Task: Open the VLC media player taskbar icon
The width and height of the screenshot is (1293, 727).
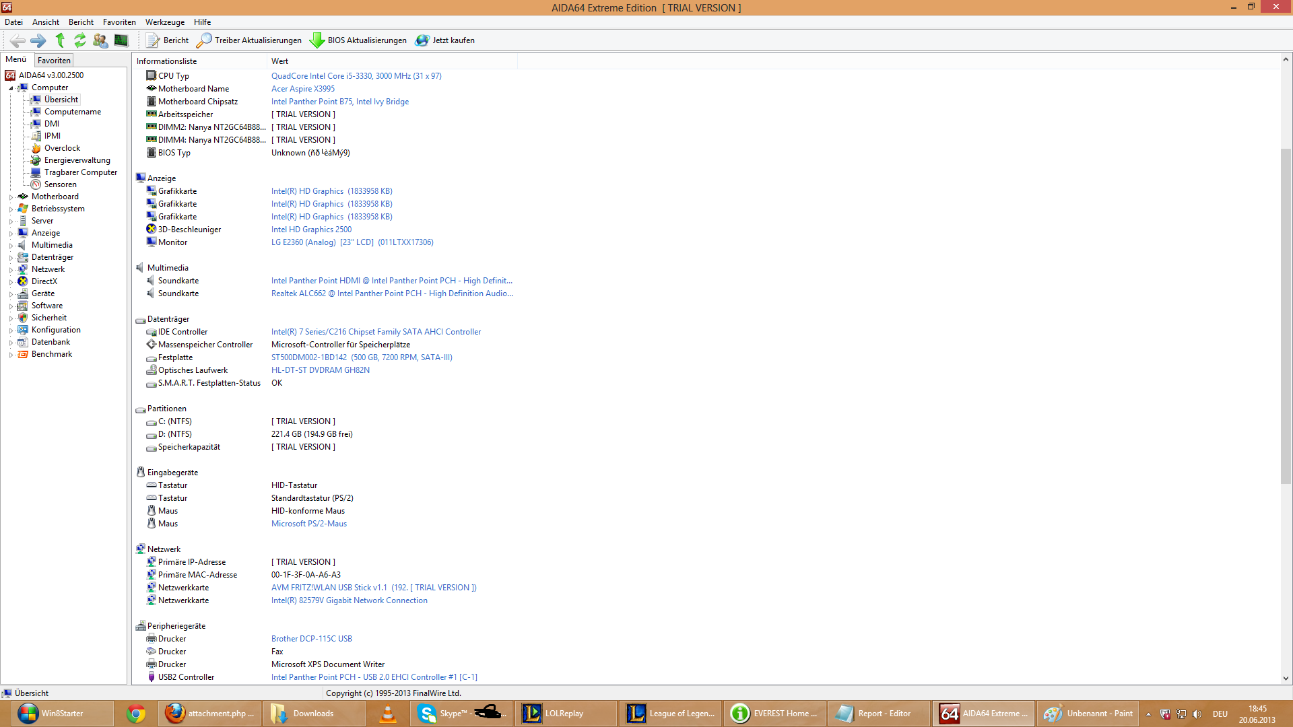Action: (387, 714)
